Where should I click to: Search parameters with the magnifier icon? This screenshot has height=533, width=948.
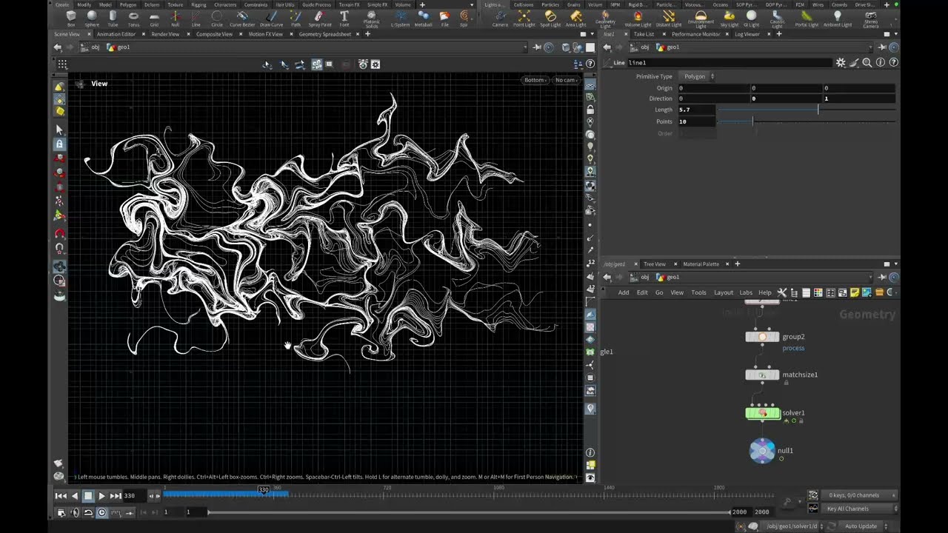tap(867, 63)
